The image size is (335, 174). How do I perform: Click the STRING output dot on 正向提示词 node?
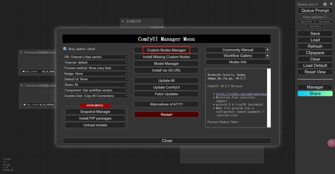pos(162,27)
